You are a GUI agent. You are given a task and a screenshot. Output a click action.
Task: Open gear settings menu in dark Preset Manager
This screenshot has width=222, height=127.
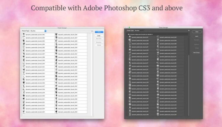(189, 30)
